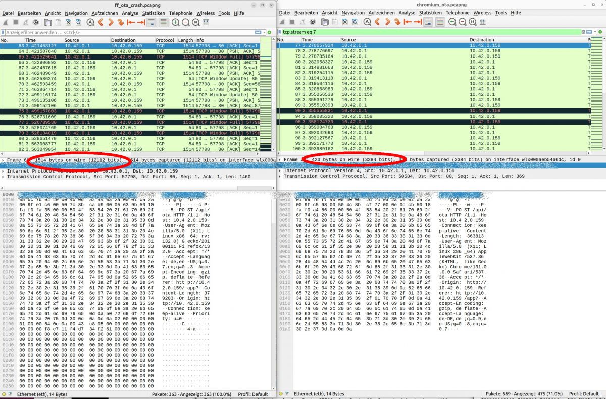Screen dimensions: 606x399
Task: Expand the Frame 63 details tree item
Action: click(x=4, y=159)
